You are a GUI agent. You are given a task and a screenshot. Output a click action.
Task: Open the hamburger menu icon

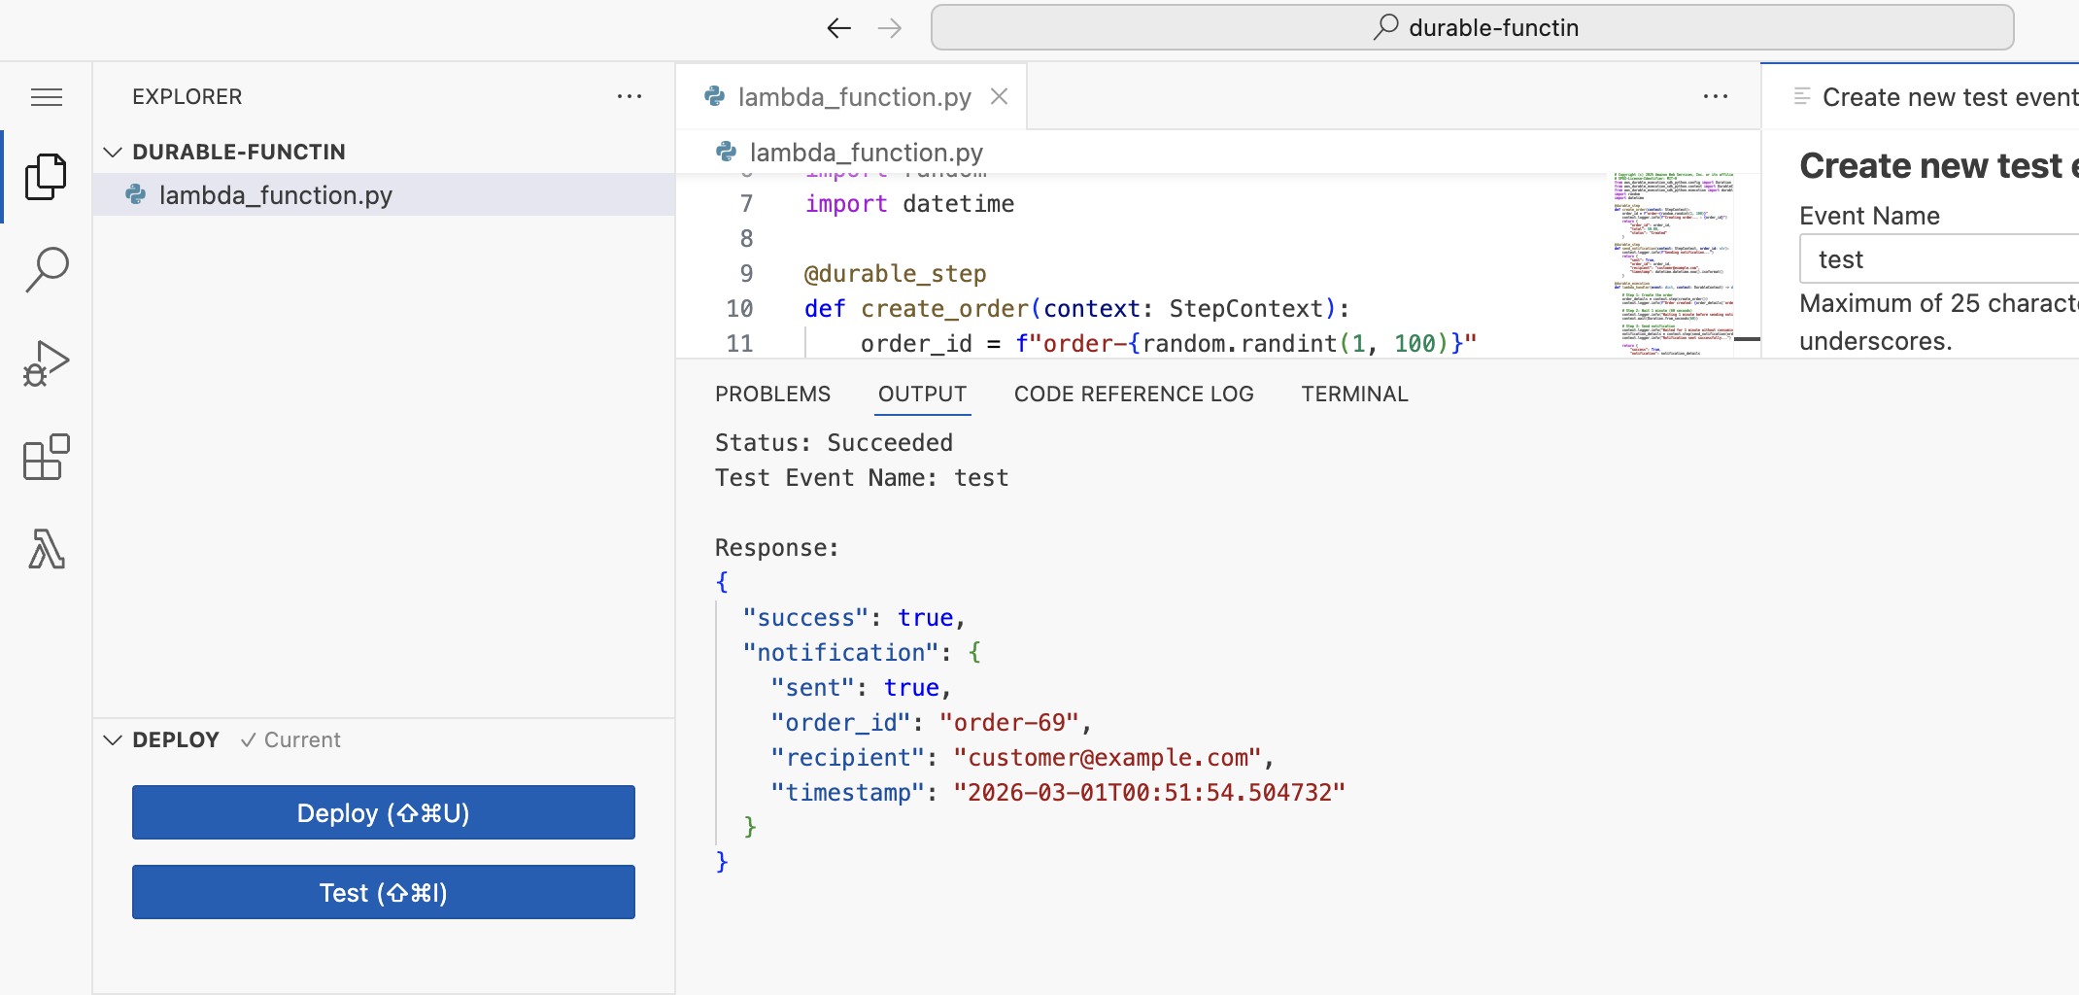click(47, 97)
